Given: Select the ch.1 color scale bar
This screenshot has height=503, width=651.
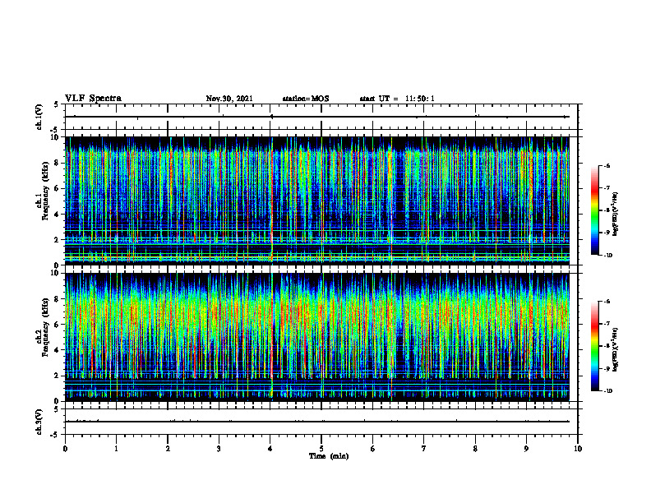Looking at the screenshot, I should tap(594, 210).
